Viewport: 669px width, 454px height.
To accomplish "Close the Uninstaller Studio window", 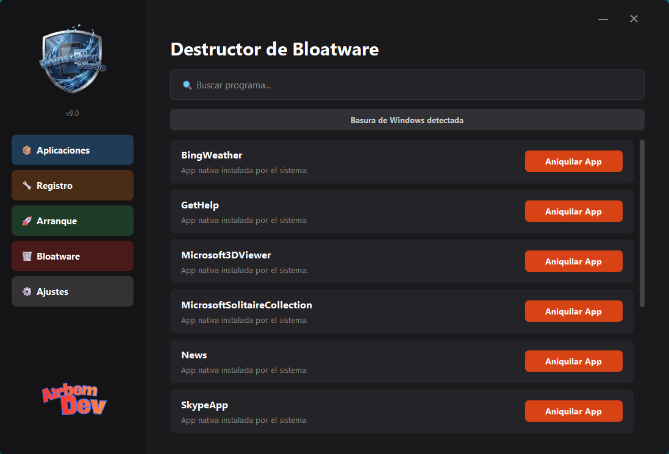I will pyautogui.click(x=634, y=19).
